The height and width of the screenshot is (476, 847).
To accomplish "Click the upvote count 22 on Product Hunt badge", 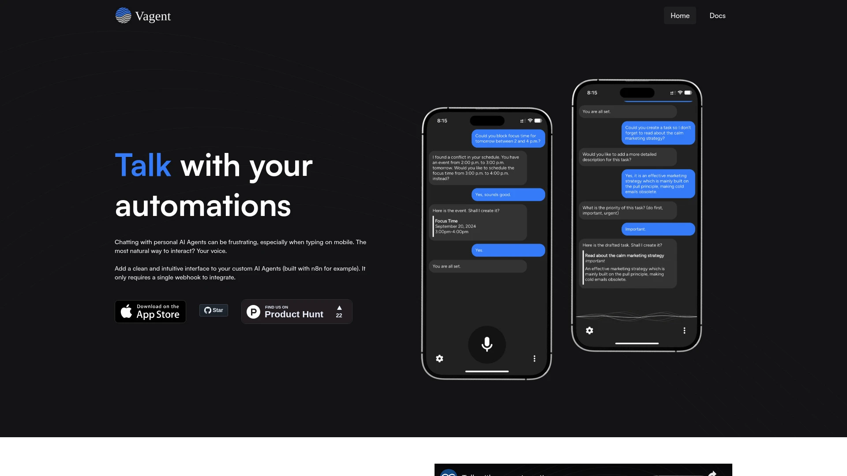I will coord(338,315).
